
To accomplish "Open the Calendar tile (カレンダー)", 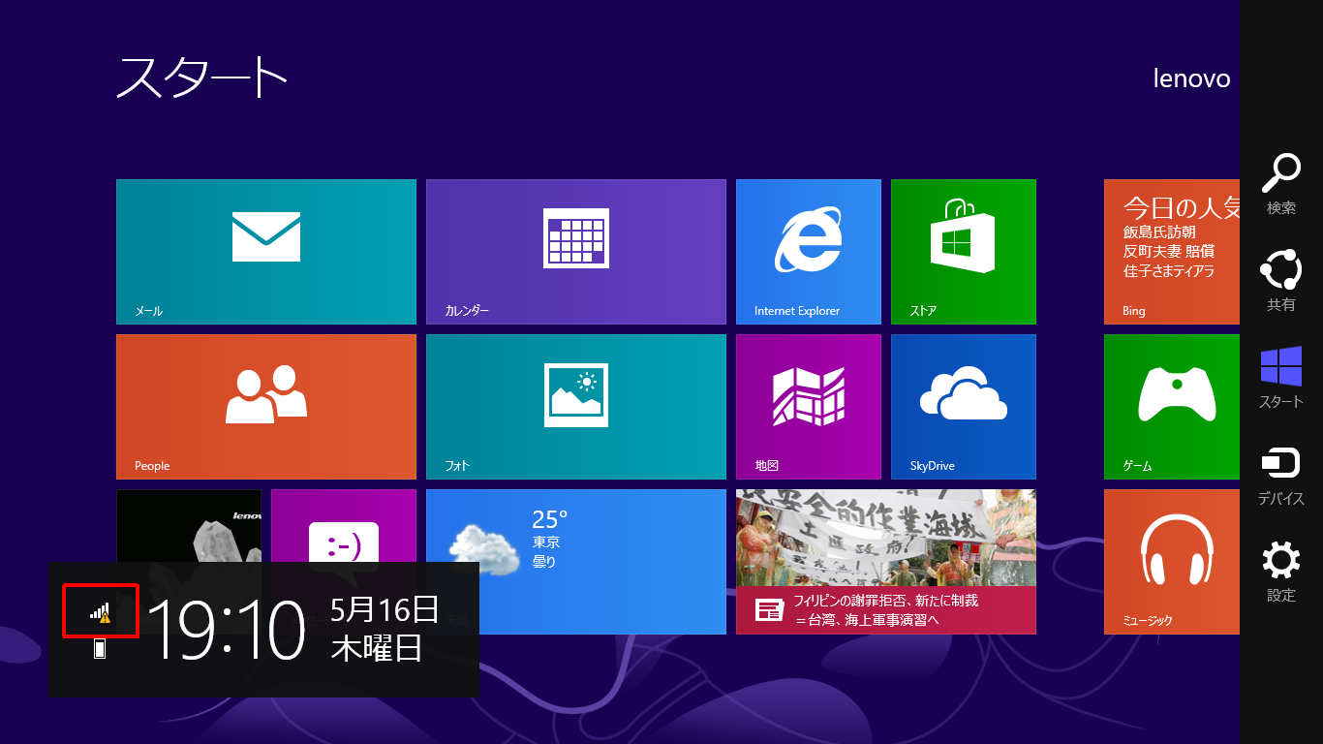I will click(x=576, y=252).
